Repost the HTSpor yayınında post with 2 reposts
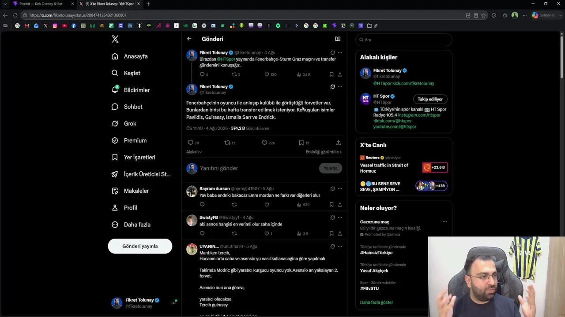 (234, 74)
